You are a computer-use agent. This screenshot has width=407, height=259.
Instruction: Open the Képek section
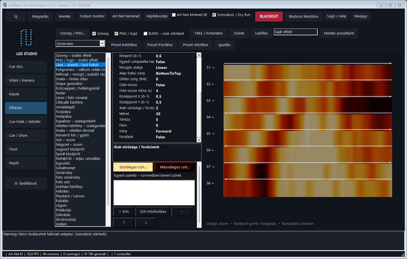click(x=26, y=94)
